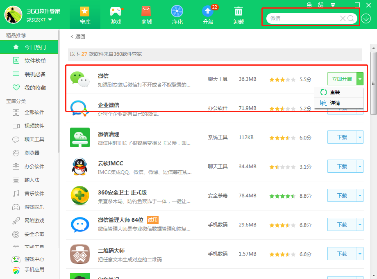Click the 微信 app icon

coord(80,79)
